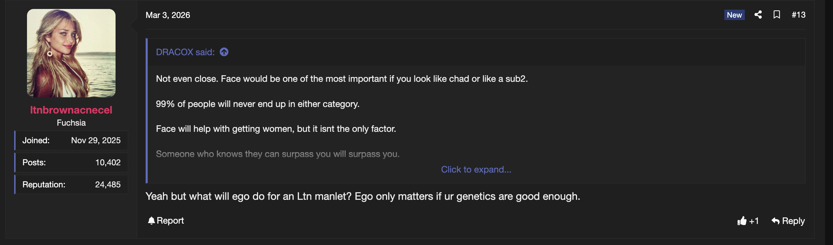Click the user's avatar picture
833x245 pixels.
(71, 53)
